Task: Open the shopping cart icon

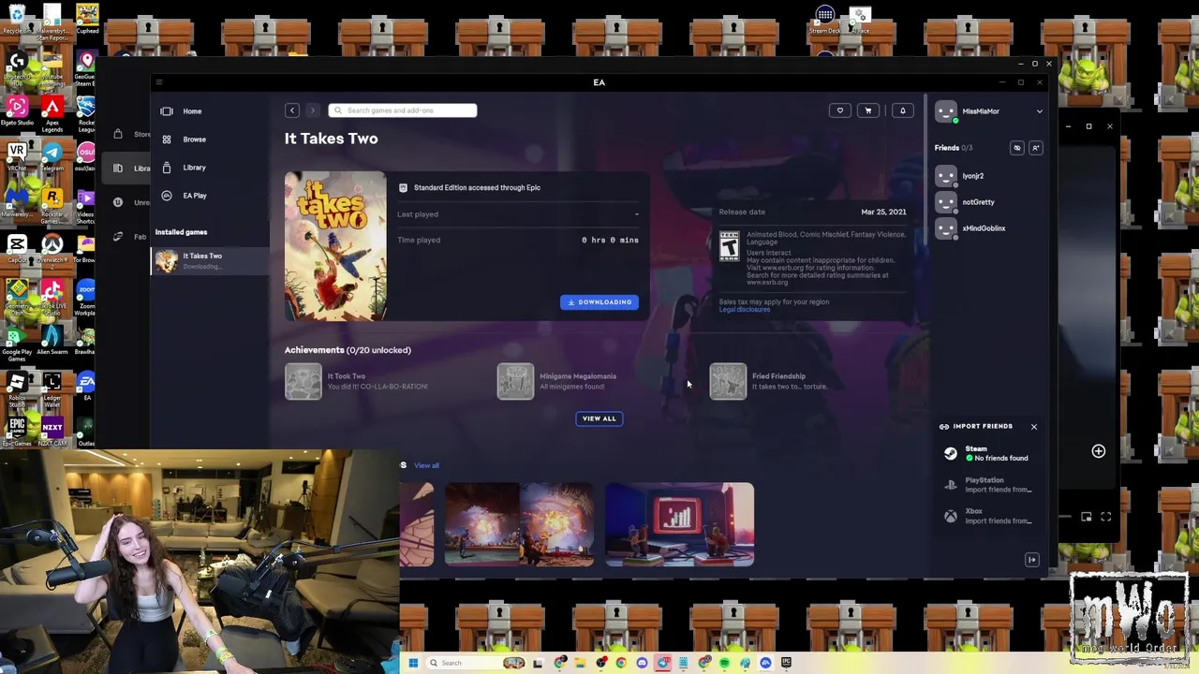Action: coord(868,110)
